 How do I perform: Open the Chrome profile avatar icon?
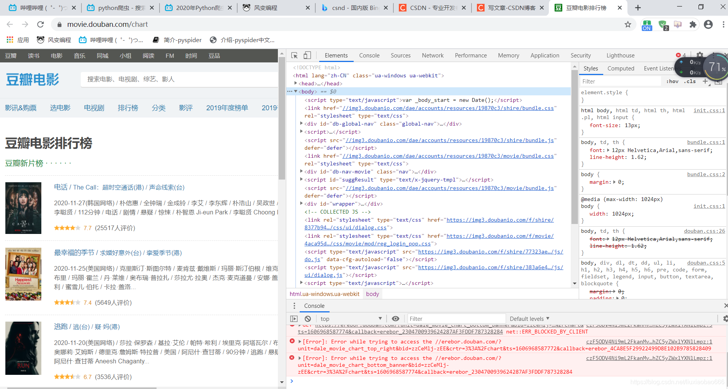[x=708, y=25]
